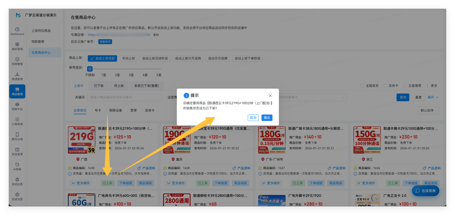The image size is (455, 215).
Task: Expand 更多操作 on product 1628 card
Action: (x=175, y=183)
